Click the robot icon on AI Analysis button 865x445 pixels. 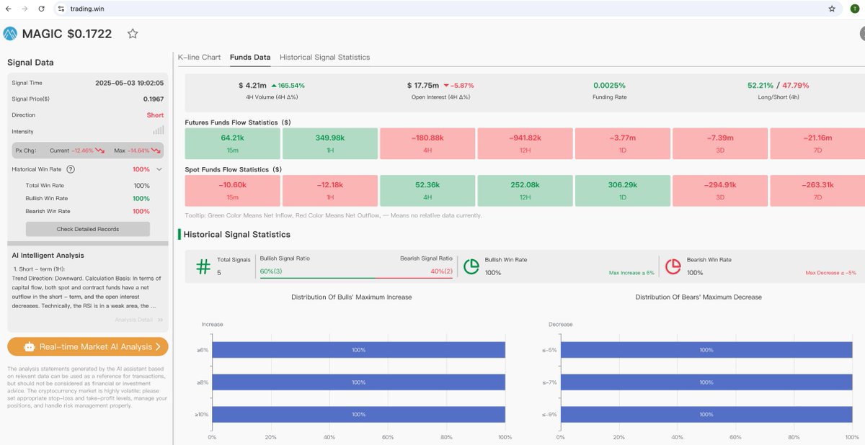coord(29,346)
